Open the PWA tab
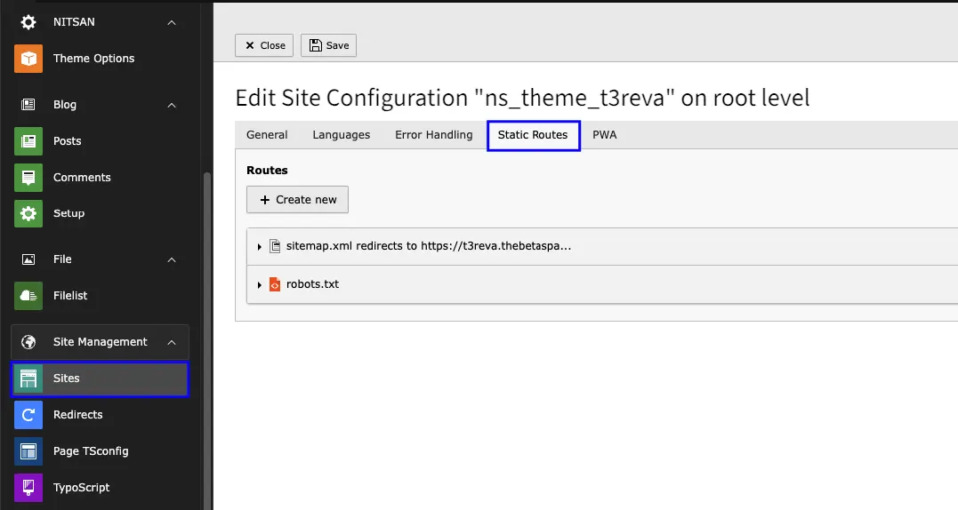The height and width of the screenshot is (510, 958). 604,135
